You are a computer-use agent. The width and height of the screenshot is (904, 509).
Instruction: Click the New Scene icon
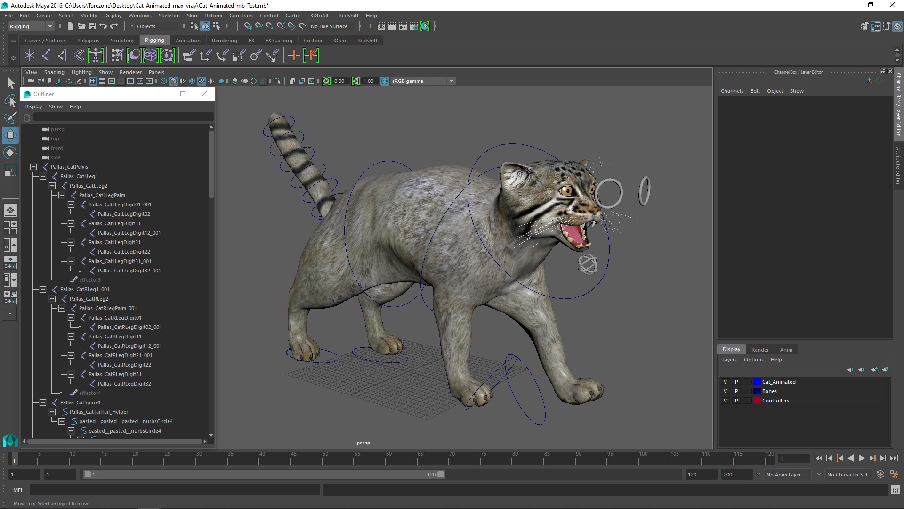70,26
